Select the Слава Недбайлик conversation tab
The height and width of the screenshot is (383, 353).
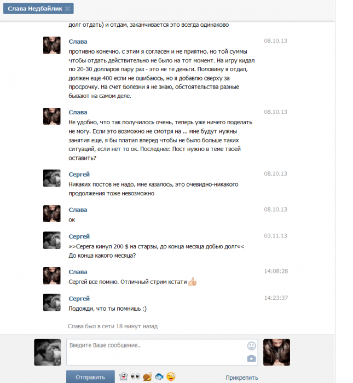[35, 9]
